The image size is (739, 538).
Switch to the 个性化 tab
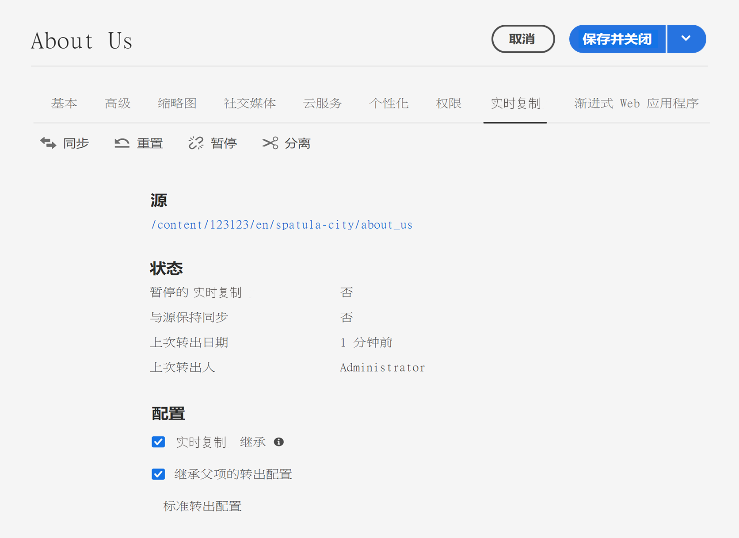coord(389,104)
